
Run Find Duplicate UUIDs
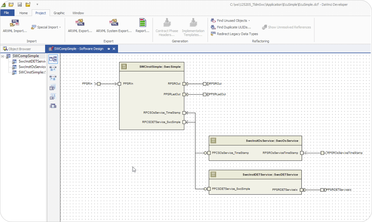230,27
